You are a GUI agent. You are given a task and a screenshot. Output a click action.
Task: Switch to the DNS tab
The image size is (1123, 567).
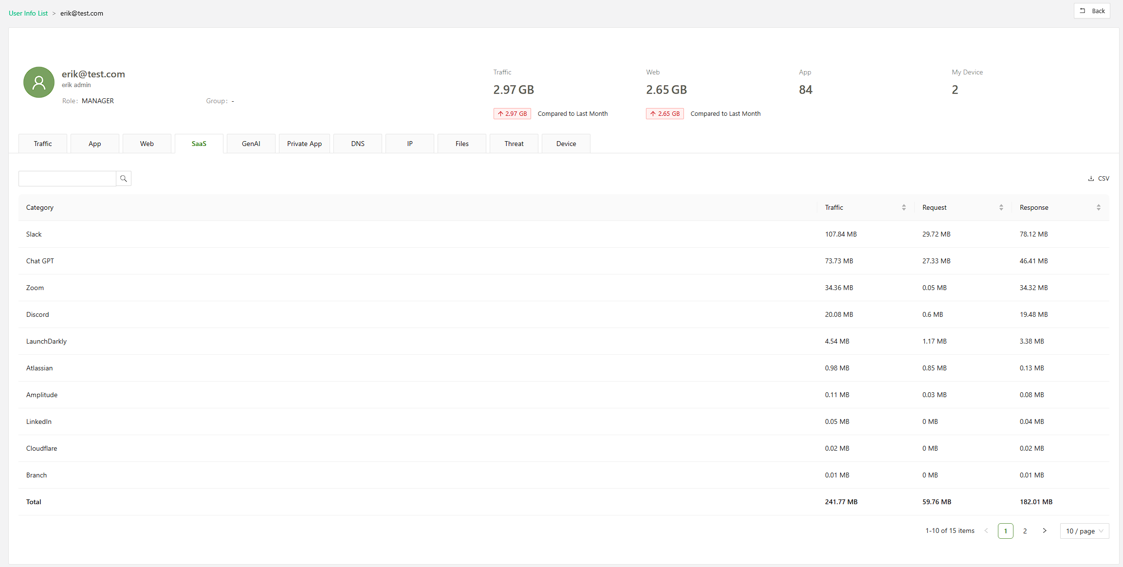pos(357,144)
